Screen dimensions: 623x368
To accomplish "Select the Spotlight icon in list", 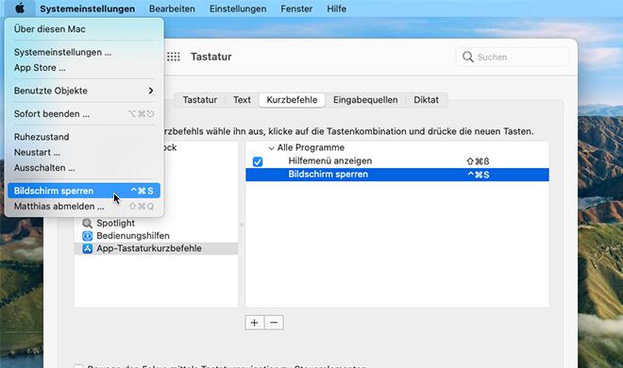I will click(x=87, y=223).
